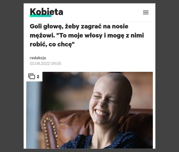Screen dimensions: 179x152
Task: Click the thin separator line under header
Action: [90, 22]
